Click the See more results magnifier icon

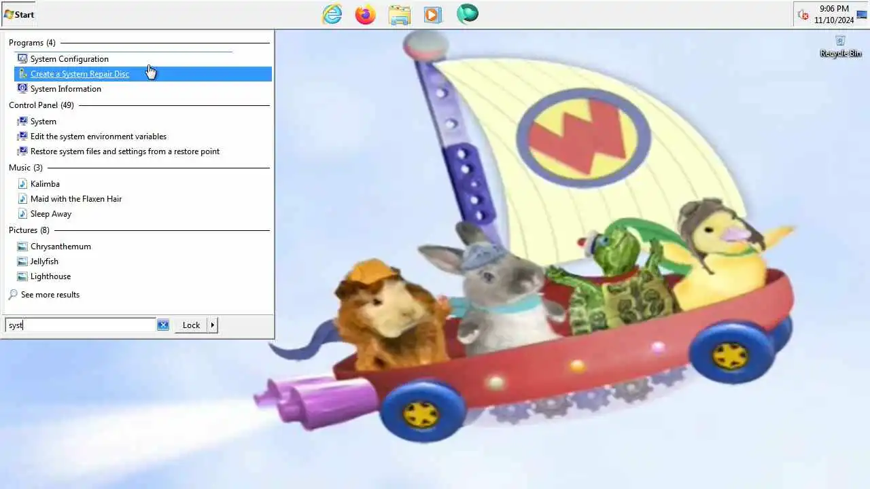[x=13, y=295]
